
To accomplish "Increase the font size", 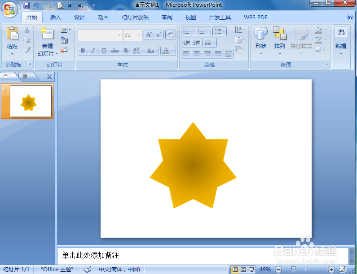I will coord(149,35).
